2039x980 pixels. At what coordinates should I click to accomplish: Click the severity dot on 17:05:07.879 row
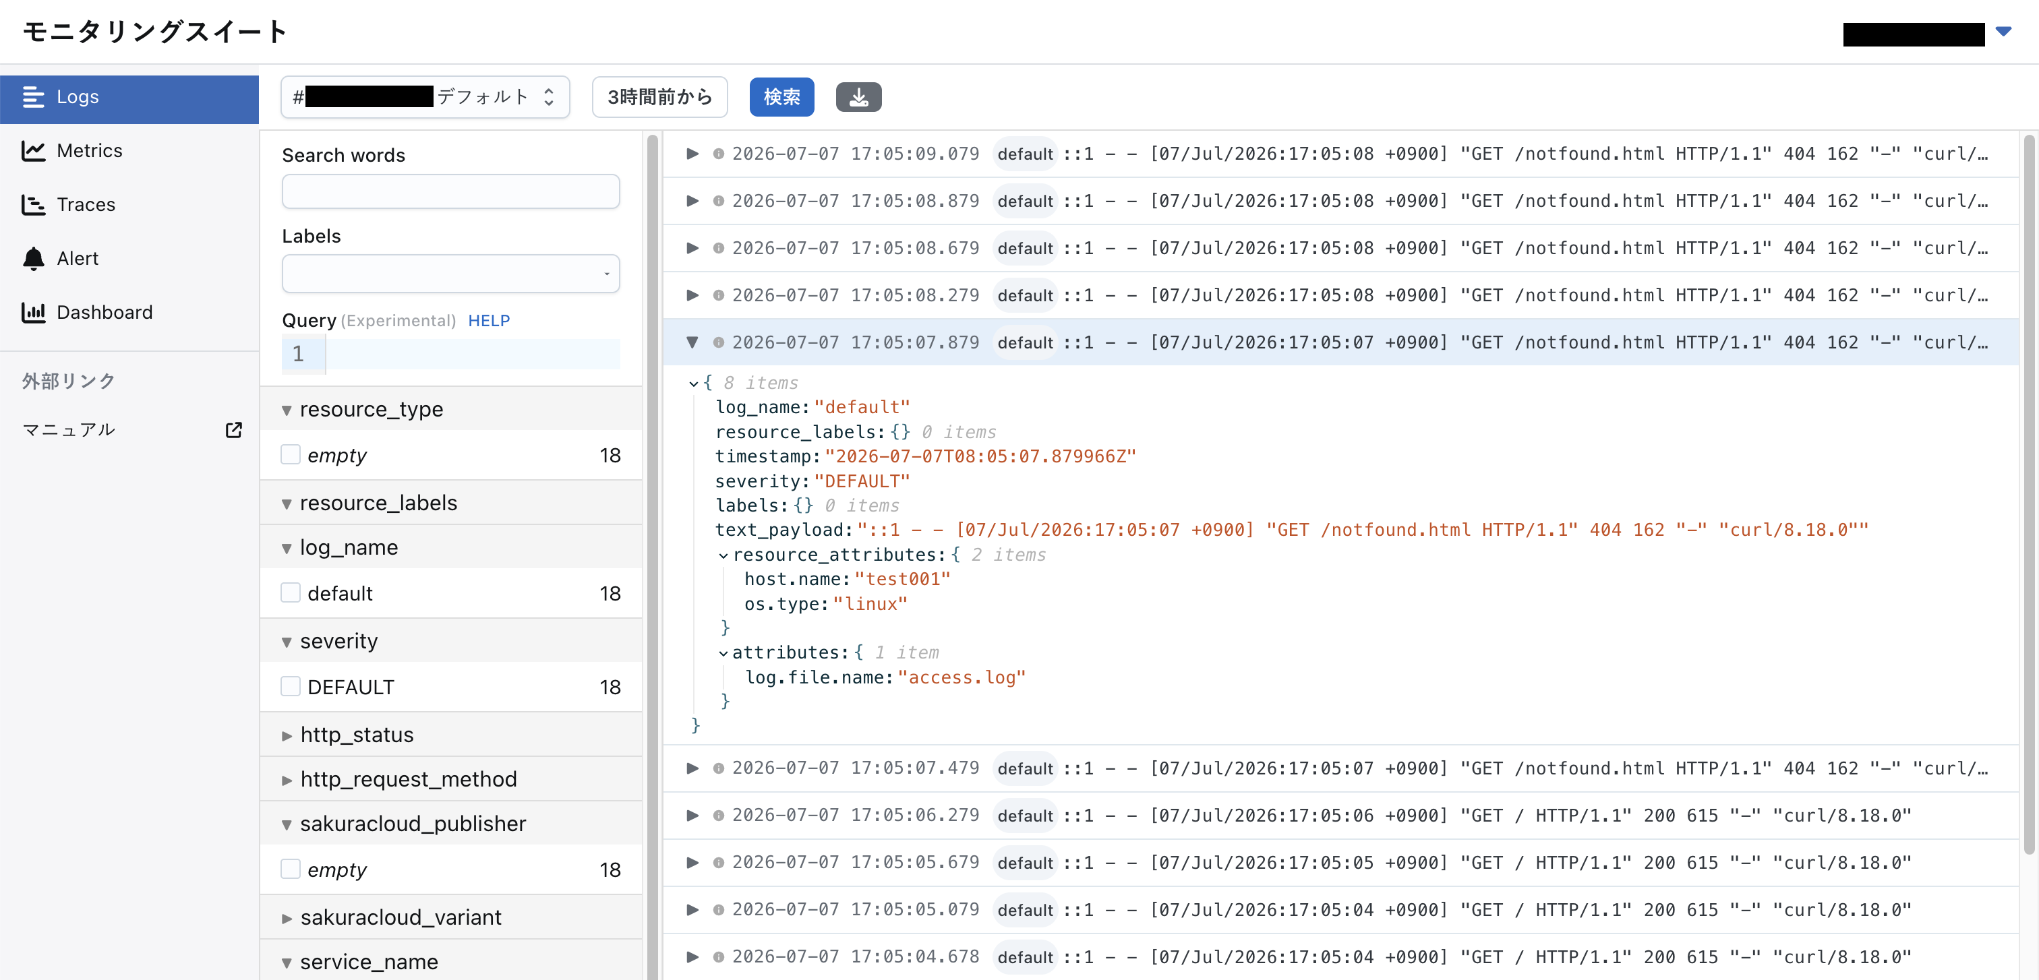pos(719,342)
